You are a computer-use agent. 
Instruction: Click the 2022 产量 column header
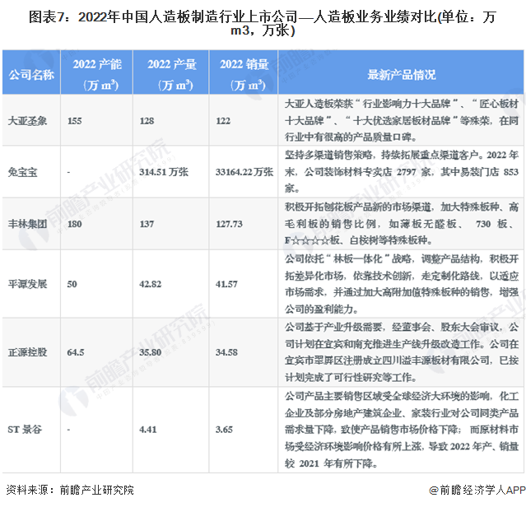click(172, 74)
